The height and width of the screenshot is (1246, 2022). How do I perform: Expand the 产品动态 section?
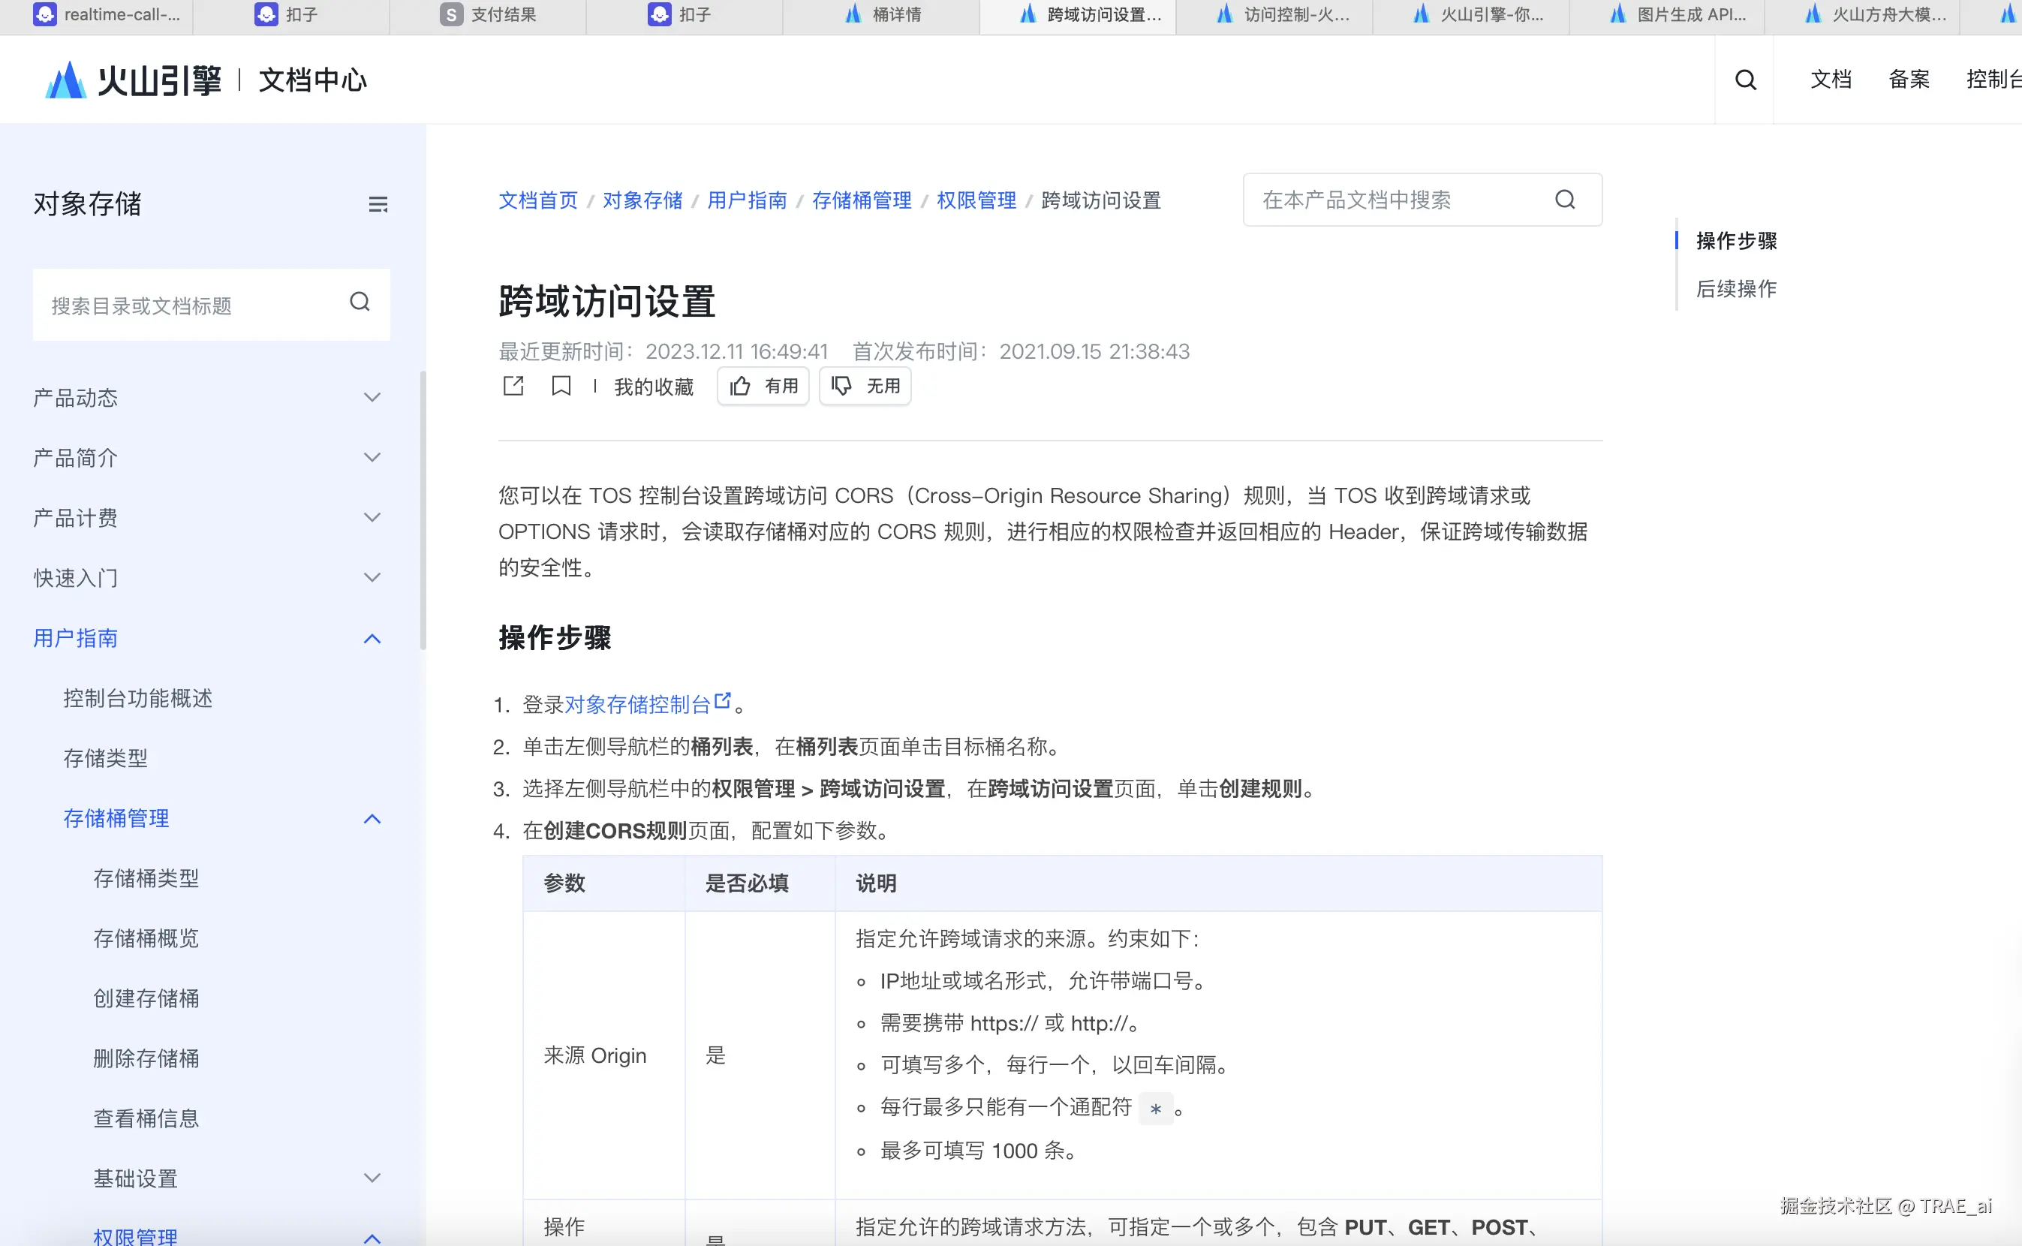pyautogui.click(x=372, y=397)
